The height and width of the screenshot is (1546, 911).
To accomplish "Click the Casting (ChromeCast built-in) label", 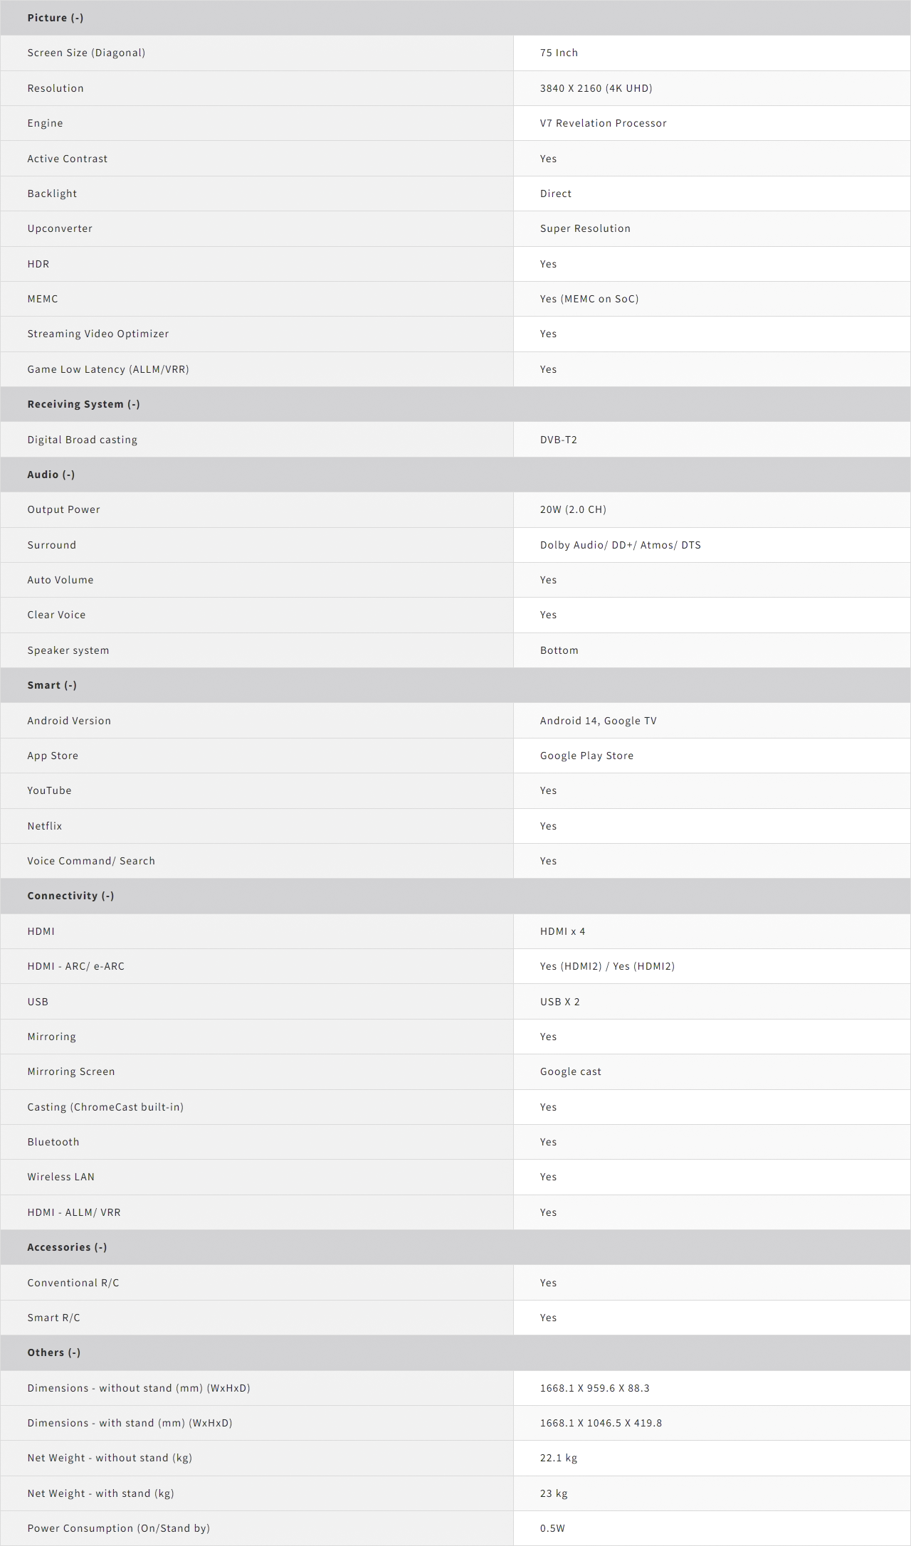I will [105, 1107].
